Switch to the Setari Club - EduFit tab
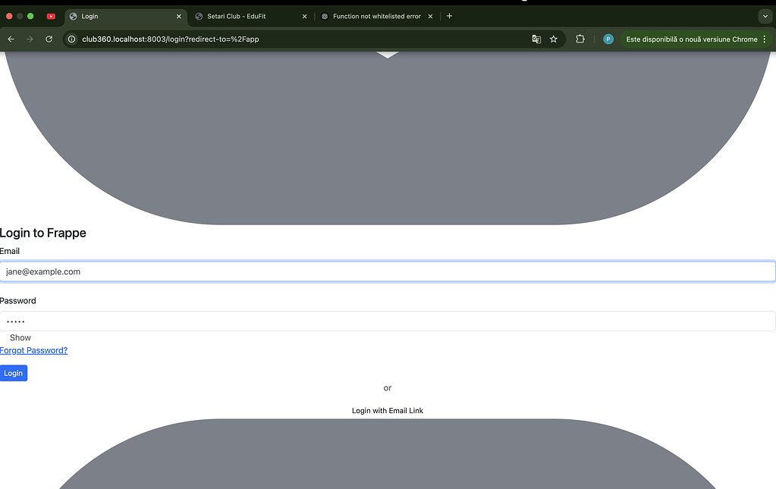 click(235, 15)
